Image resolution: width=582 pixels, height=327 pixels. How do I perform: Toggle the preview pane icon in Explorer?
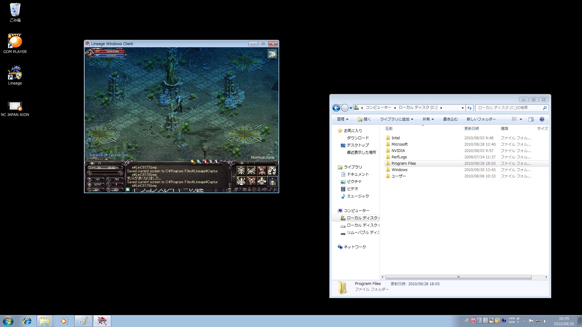(x=531, y=119)
